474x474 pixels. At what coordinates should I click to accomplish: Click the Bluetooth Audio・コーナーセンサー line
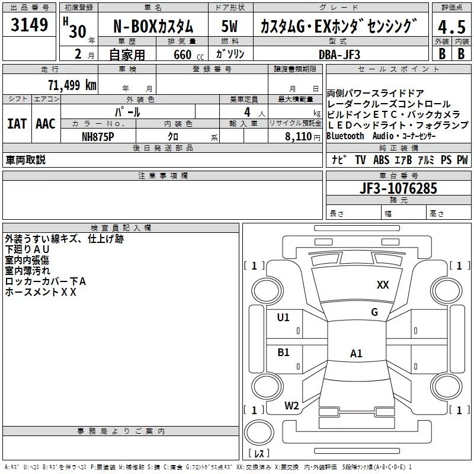pyautogui.click(x=381, y=136)
